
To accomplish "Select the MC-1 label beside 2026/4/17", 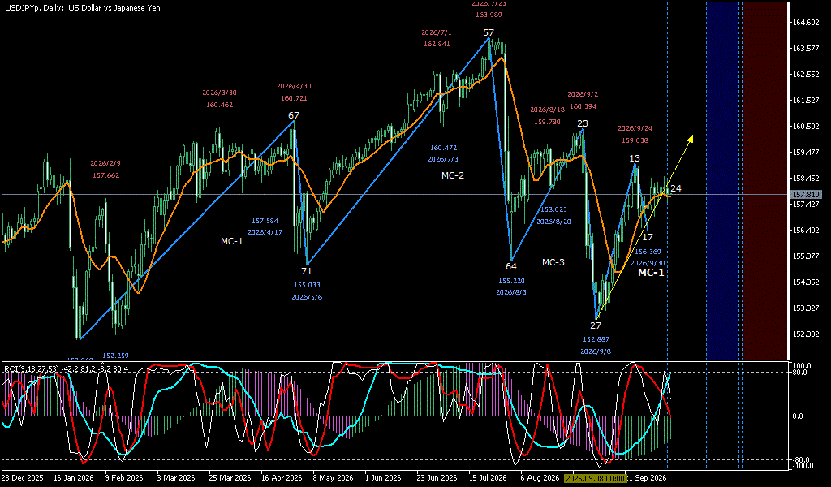I will coord(231,241).
